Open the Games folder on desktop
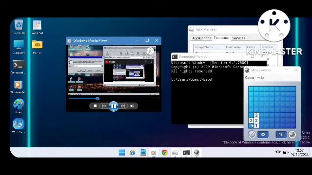 [37, 47]
